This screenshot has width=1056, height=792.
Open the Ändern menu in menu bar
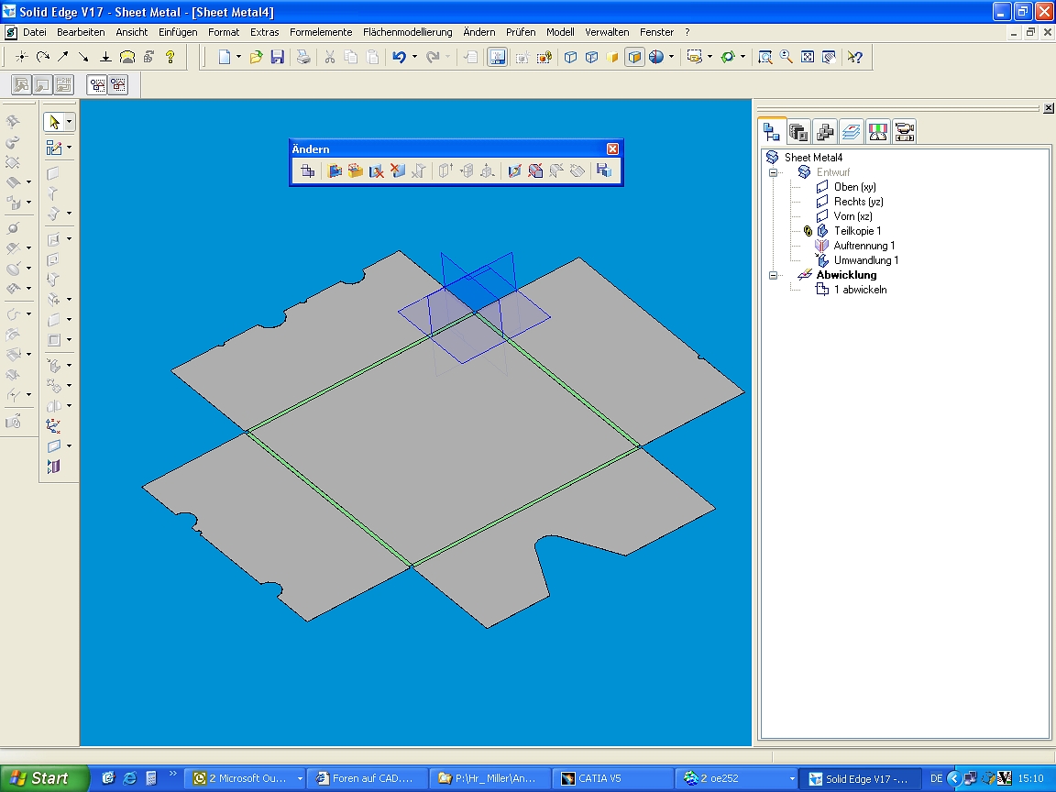point(478,32)
